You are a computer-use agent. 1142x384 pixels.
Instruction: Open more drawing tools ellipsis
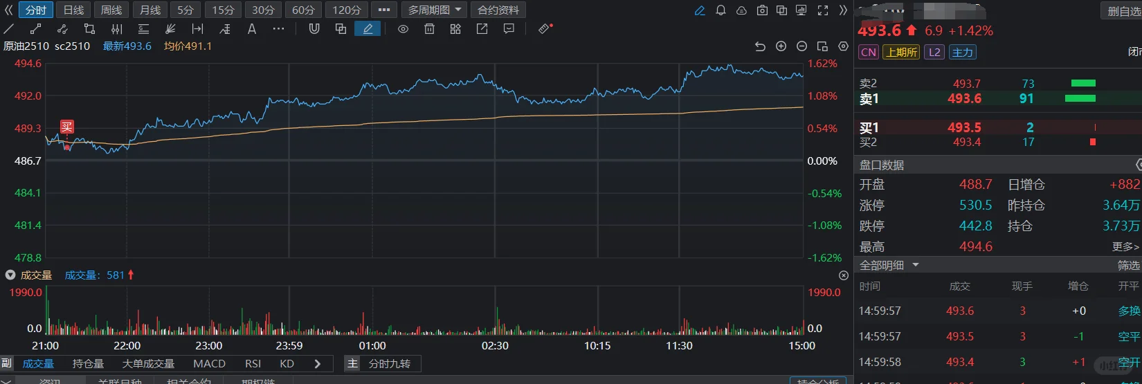278,29
